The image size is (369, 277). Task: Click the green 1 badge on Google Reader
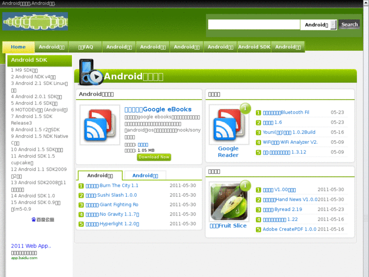pyautogui.click(x=245, y=108)
